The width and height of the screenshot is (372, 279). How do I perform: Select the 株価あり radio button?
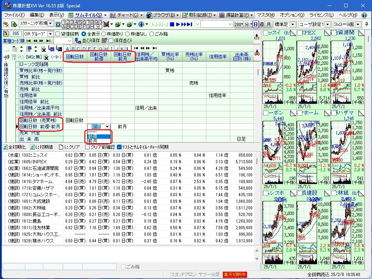[x=103, y=34]
